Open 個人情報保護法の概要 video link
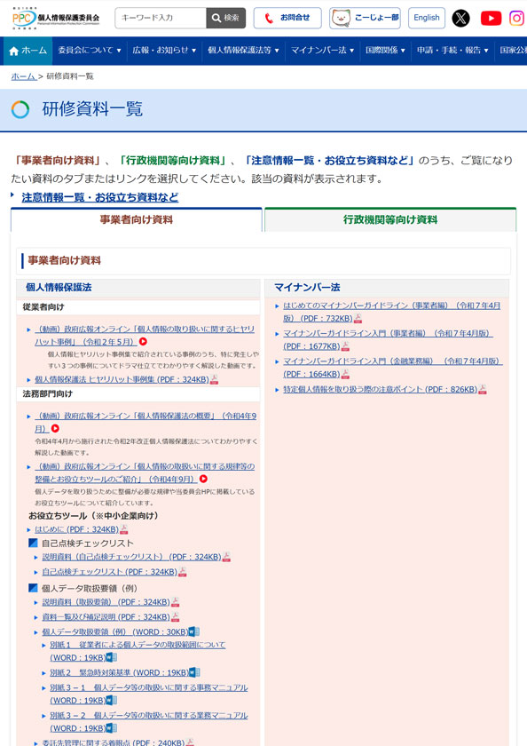Viewport: 527px width, 746px height. (x=146, y=422)
